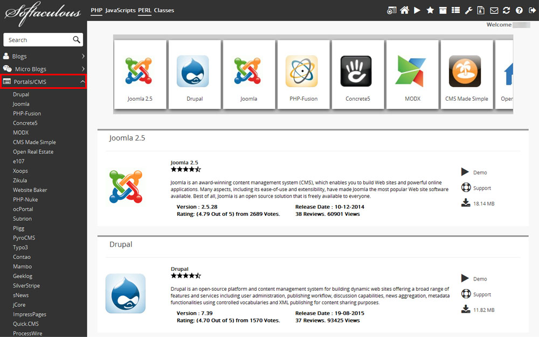The width and height of the screenshot is (539, 337).
Task: Open Drupal in the sidebar list
Action: [21, 94]
